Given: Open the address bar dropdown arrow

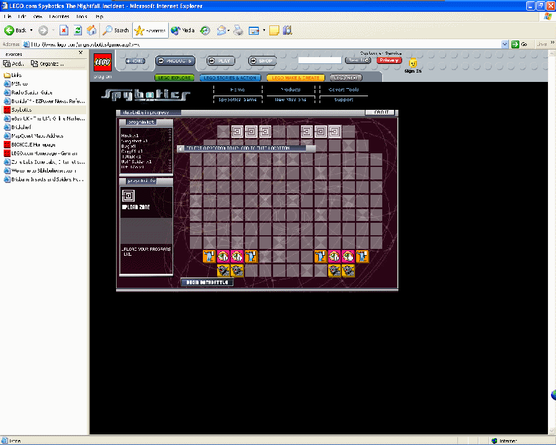Looking at the screenshot, I should click(x=505, y=44).
